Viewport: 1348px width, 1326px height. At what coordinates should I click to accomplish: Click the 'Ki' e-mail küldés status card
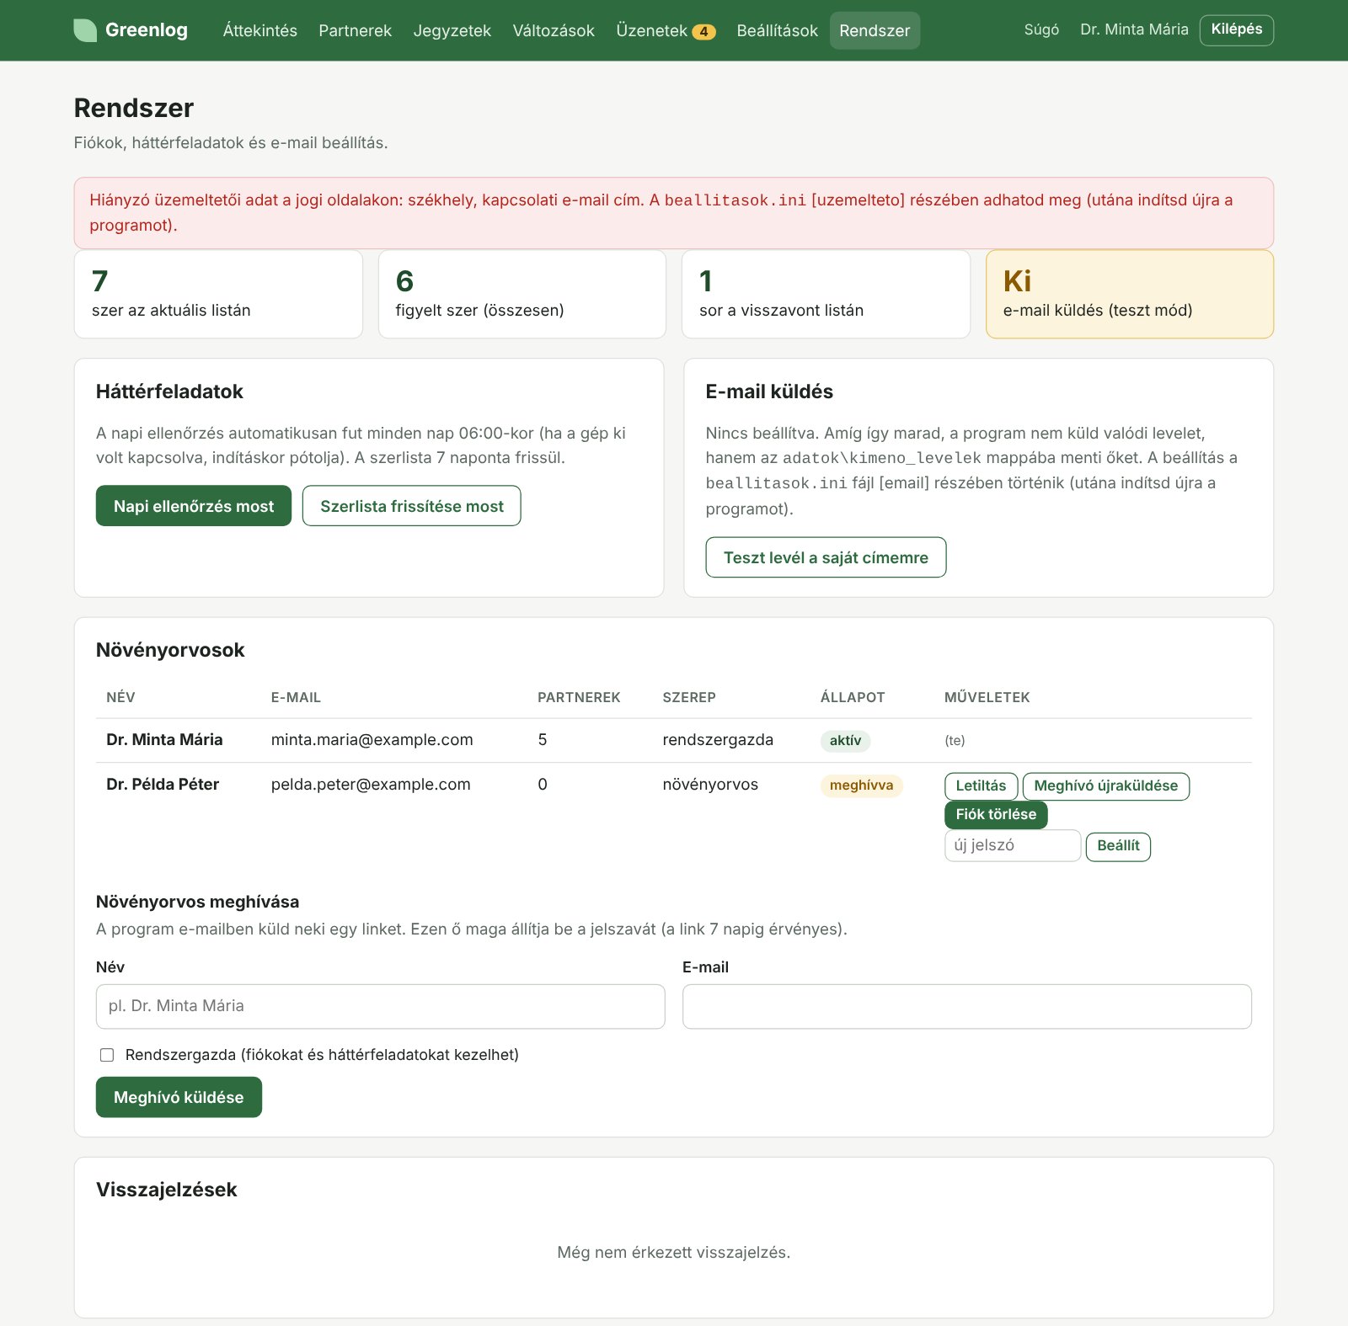(1130, 294)
